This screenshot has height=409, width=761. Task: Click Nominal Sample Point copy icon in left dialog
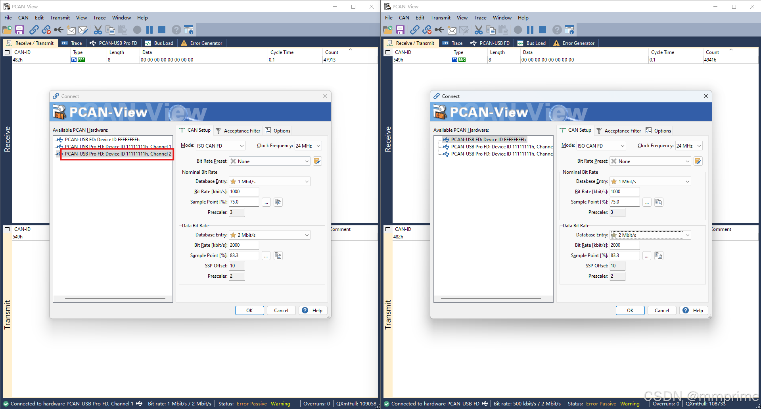point(278,202)
